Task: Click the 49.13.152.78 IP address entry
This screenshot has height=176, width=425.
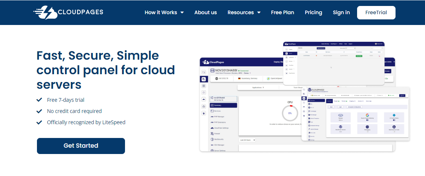Action: point(222,79)
